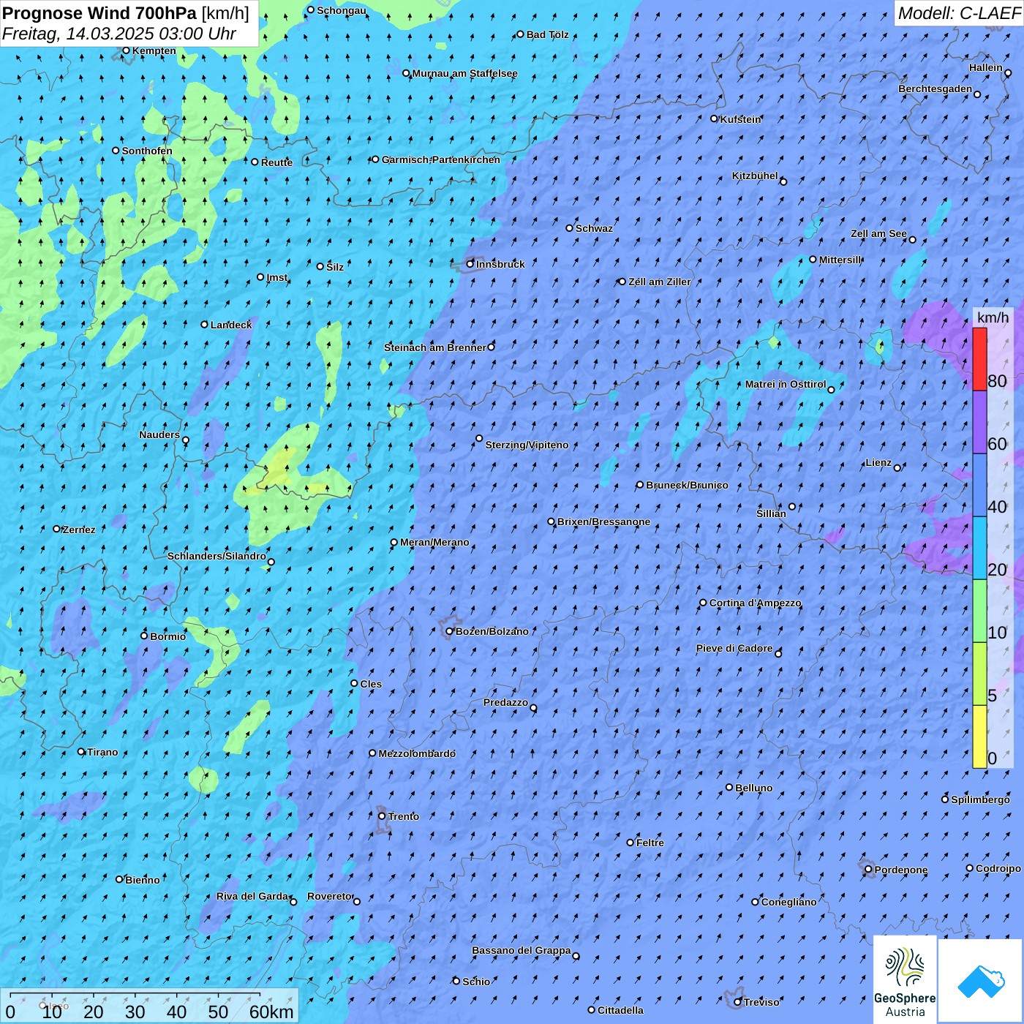Click the Bad Tölz label
The image size is (1024, 1024).
click(547, 34)
